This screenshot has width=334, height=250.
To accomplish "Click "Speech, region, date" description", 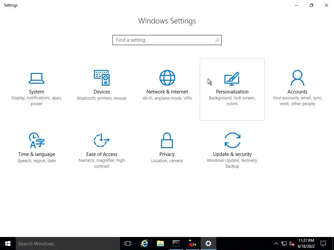I will tap(37, 160).
